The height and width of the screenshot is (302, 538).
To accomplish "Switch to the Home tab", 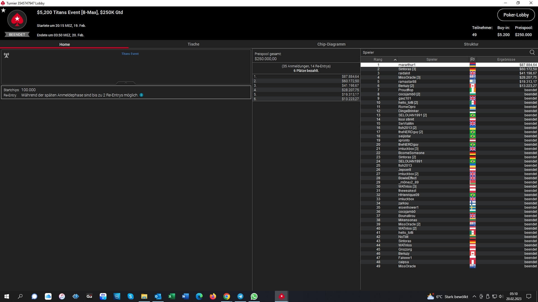I will [x=64, y=44].
